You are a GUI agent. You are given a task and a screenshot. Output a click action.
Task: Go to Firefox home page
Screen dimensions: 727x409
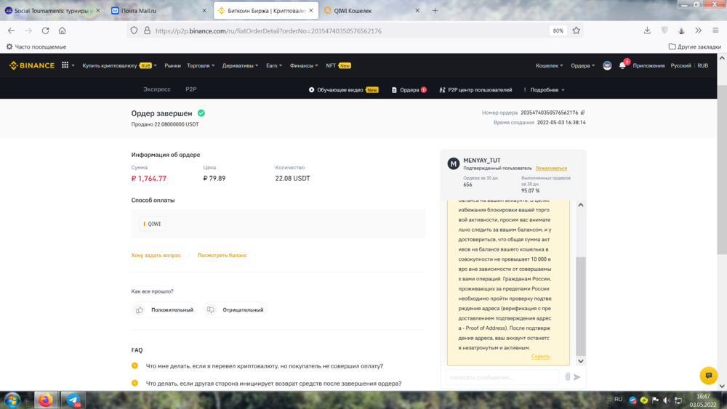tap(62, 31)
